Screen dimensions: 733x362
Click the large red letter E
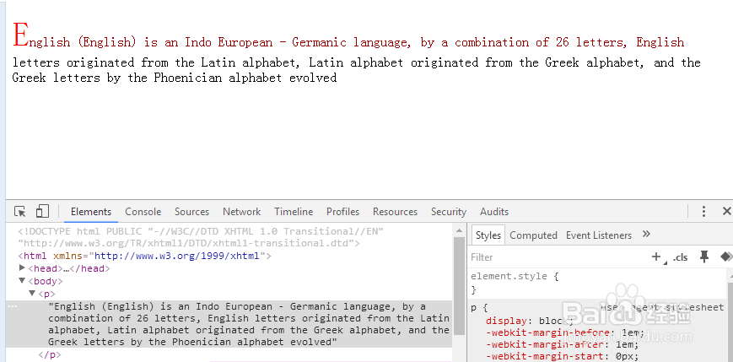(x=21, y=35)
